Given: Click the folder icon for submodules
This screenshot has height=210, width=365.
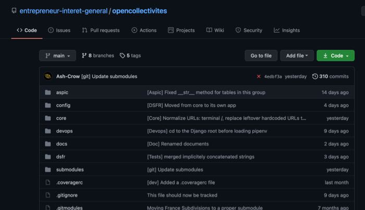Looking at the screenshot, I should pyautogui.click(x=48, y=169).
